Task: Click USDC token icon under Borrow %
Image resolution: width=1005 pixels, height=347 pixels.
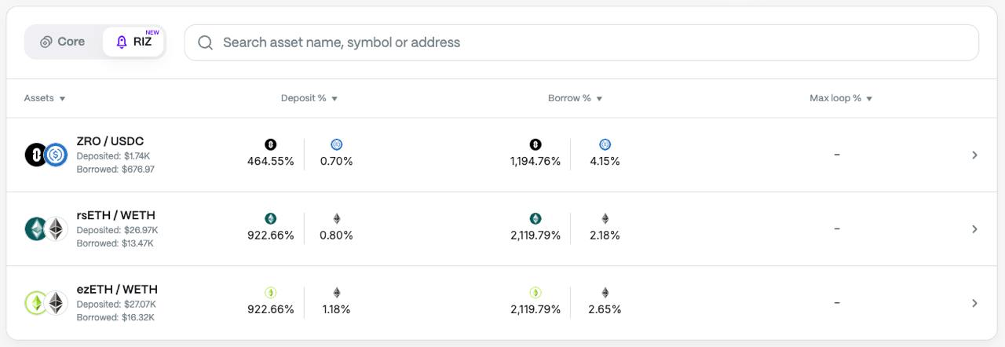Action: click(x=605, y=144)
